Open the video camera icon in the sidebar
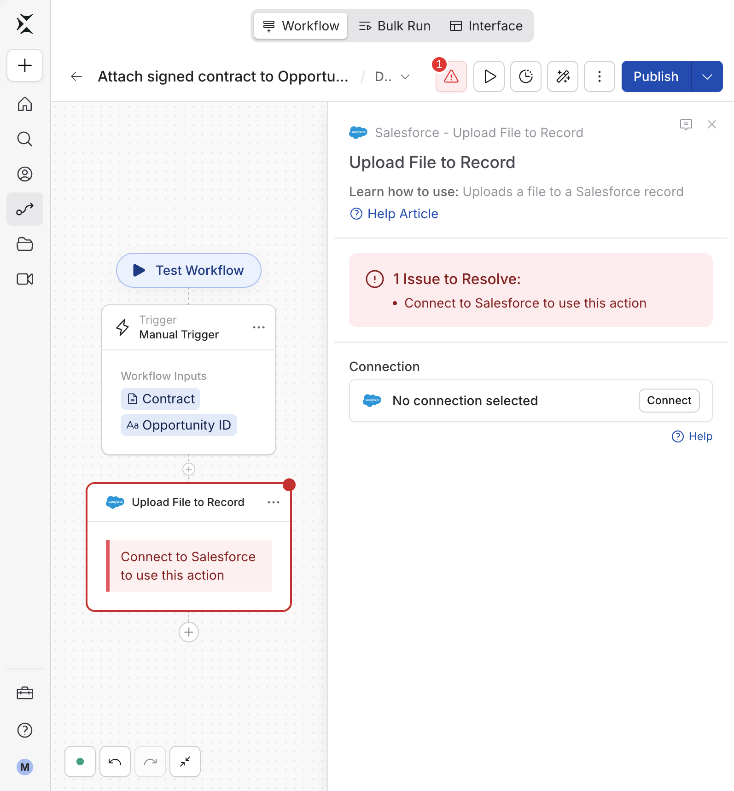The image size is (734, 791). coord(25,279)
